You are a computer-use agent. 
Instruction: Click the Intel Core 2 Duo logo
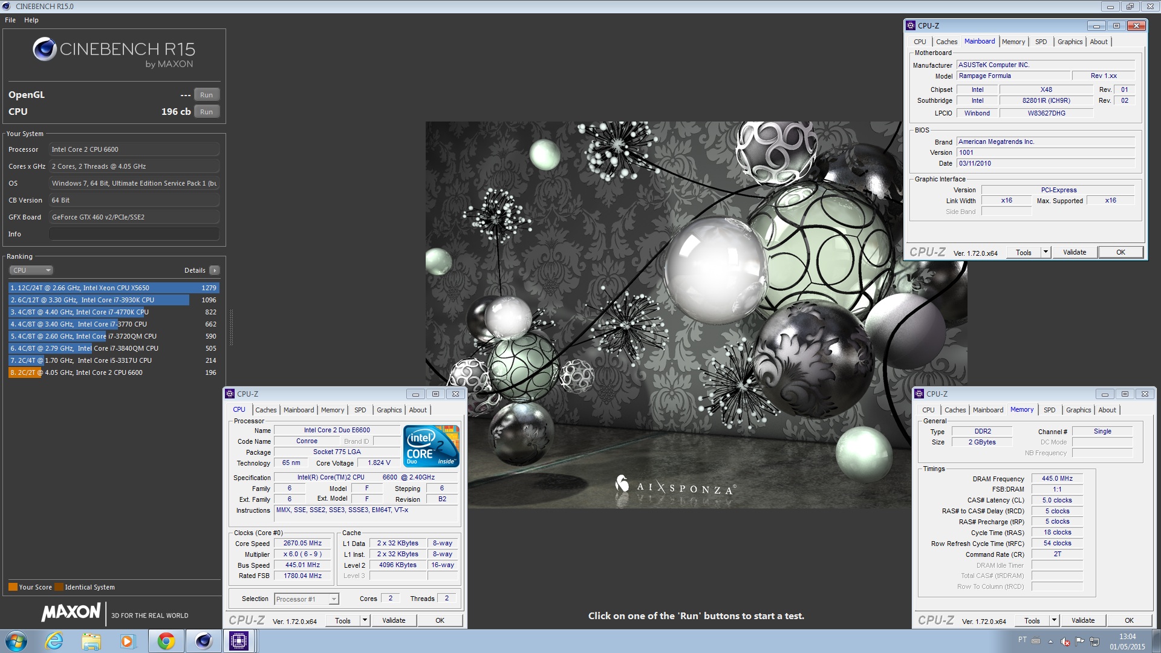click(x=431, y=446)
